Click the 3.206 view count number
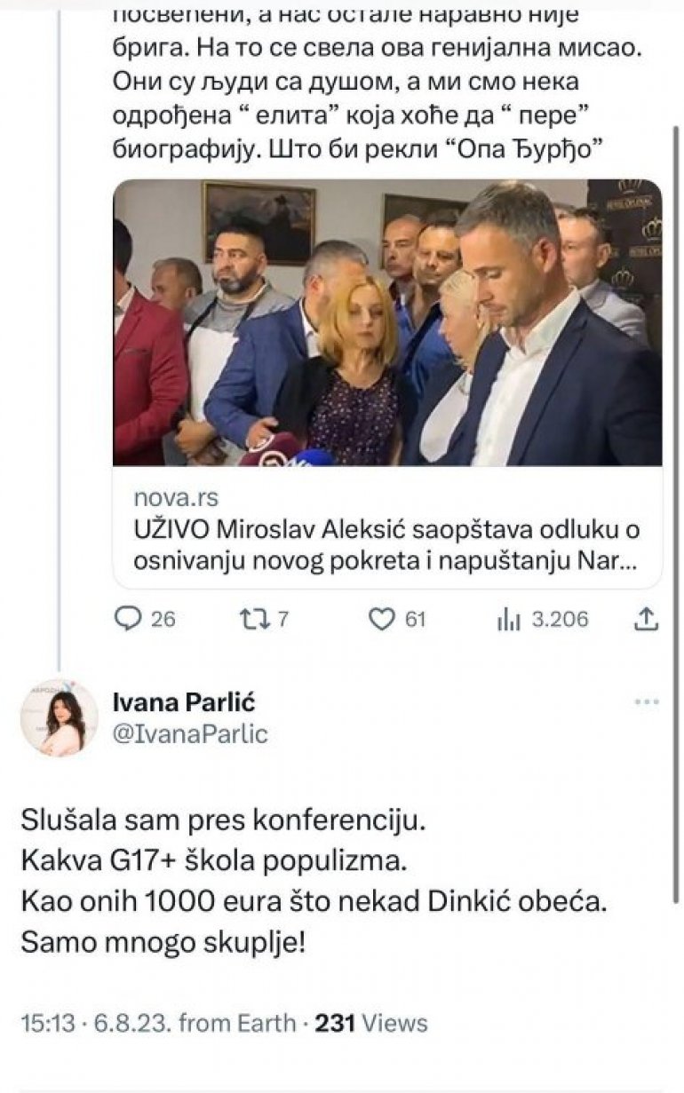This screenshot has height=1093, width=684. (x=560, y=619)
